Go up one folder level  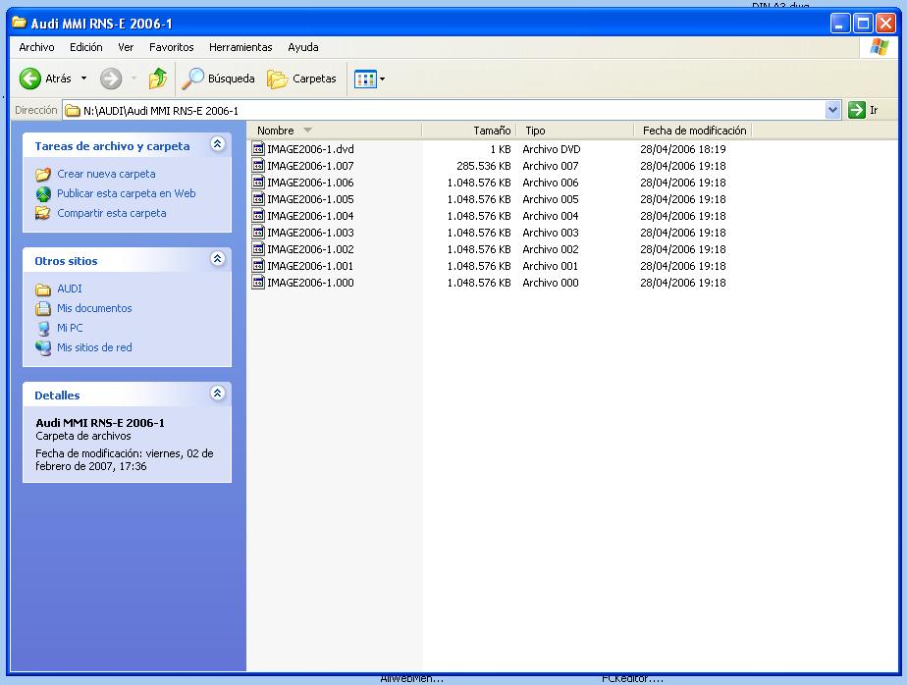tap(158, 79)
